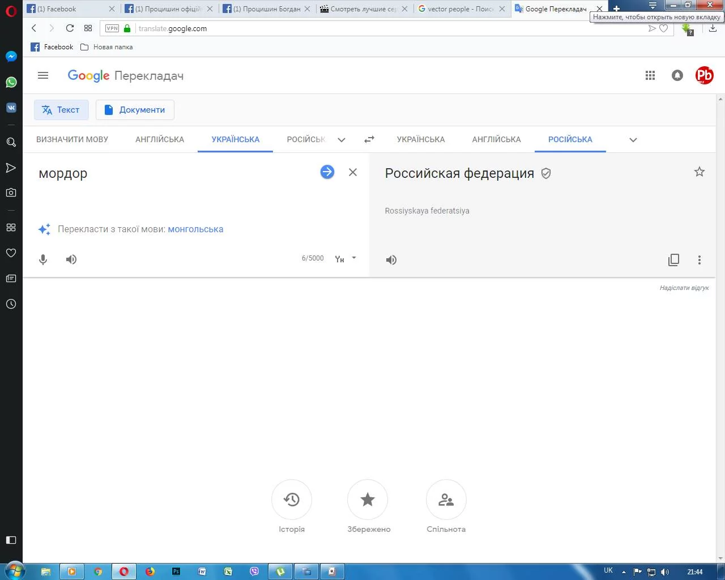Expand the target language list chevron
Image resolution: width=725 pixels, height=580 pixels.
pyautogui.click(x=633, y=139)
